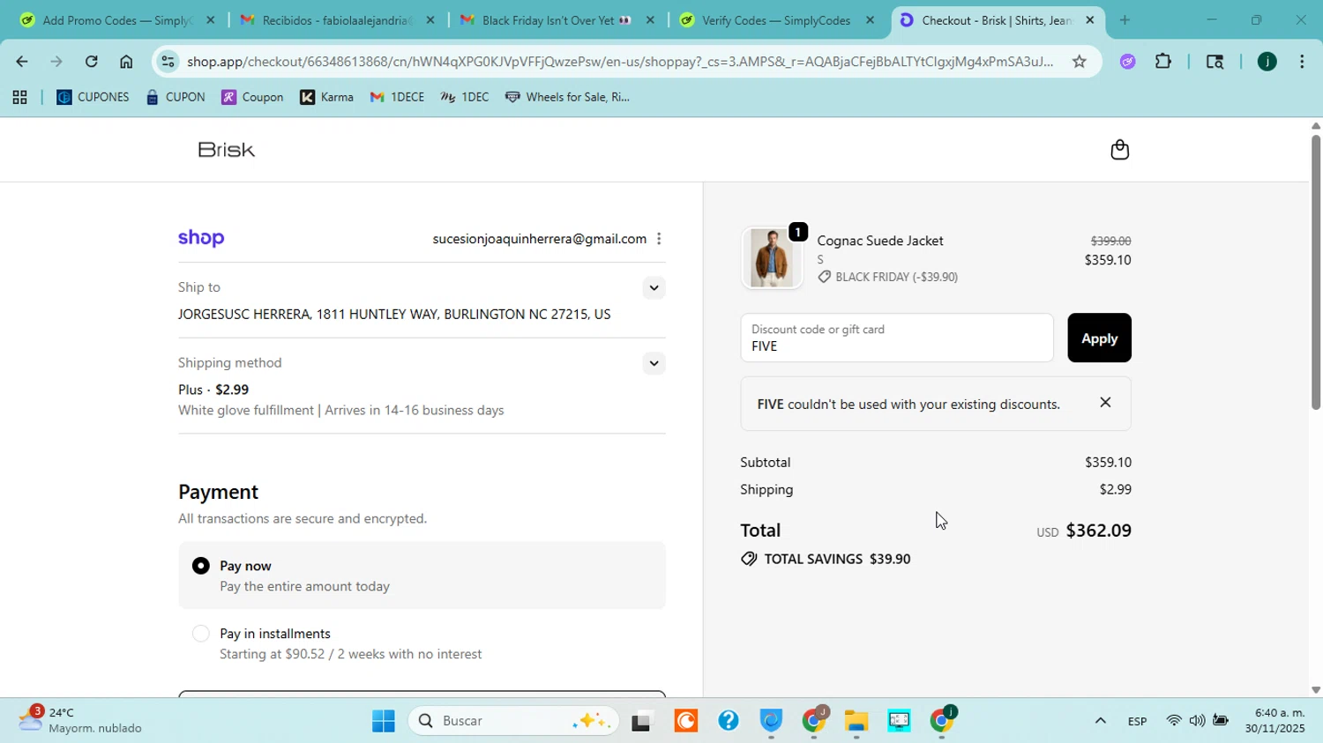Open the Chrome profile avatar
This screenshot has width=1323, height=743.
pyautogui.click(x=1267, y=62)
